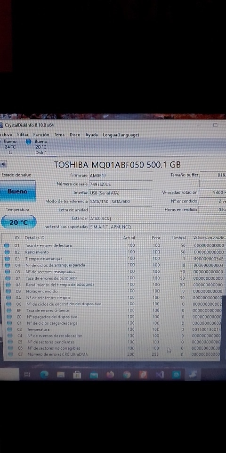Go to previous disk with left arrow
226x453 pixels.
point(3,164)
